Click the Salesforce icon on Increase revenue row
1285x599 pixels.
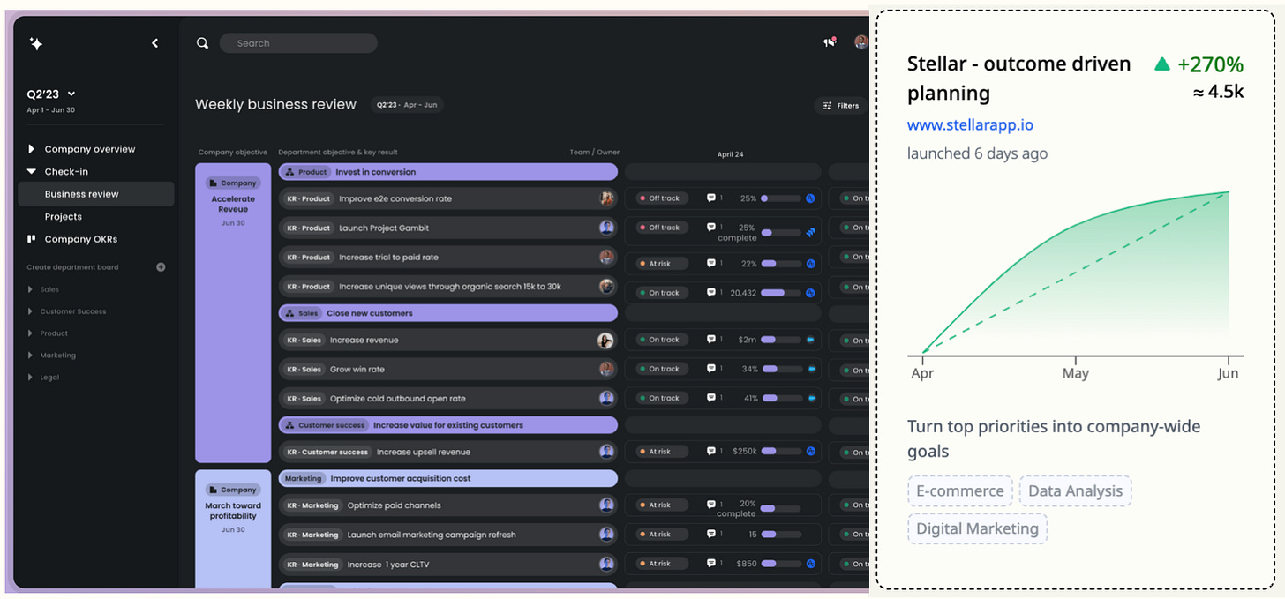(x=810, y=340)
